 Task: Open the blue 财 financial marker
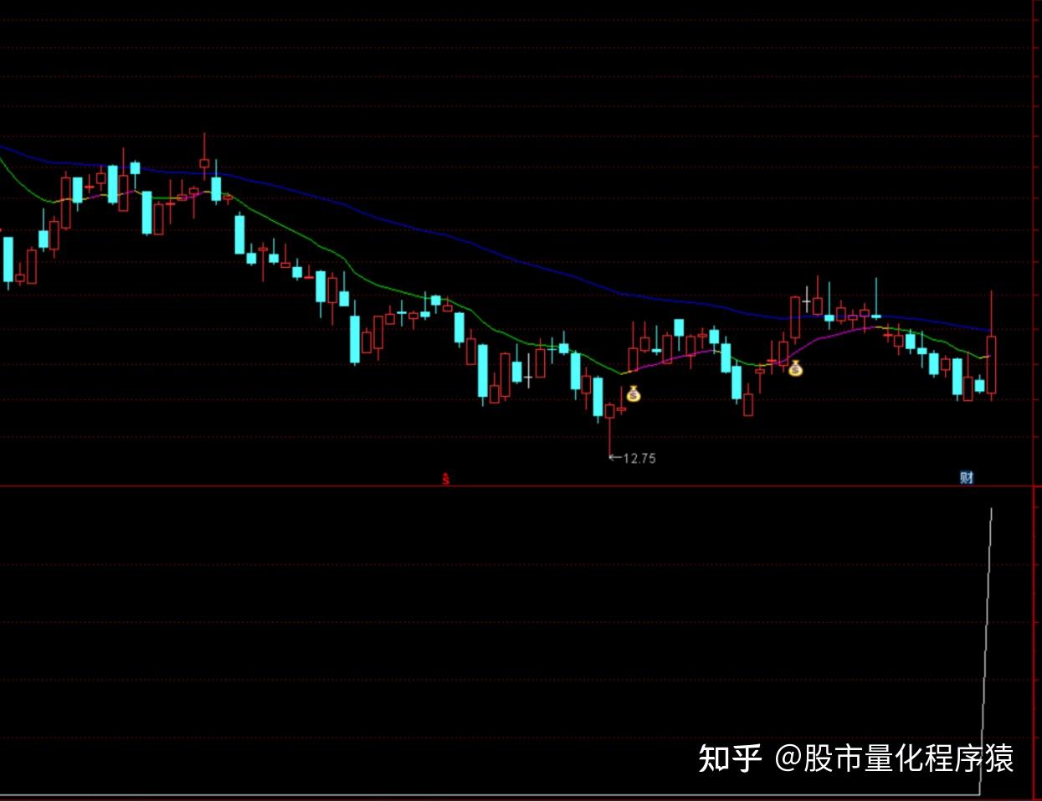click(x=967, y=477)
